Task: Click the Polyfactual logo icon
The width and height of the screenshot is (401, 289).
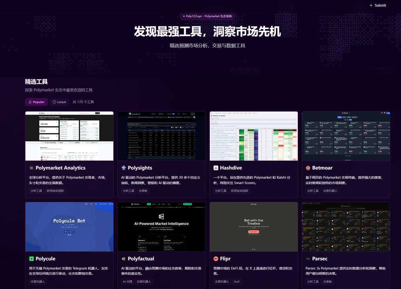Action: pyautogui.click(x=124, y=259)
